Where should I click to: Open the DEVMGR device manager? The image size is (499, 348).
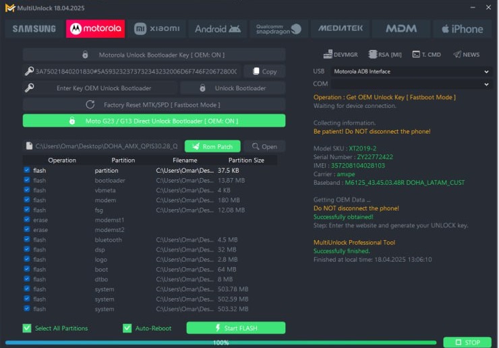(x=341, y=55)
